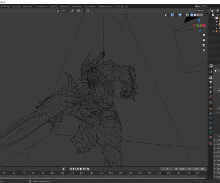The width and height of the screenshot is (220, 183).
Task: Select wireframe viewport shading icon
Action: click(192, 15)
